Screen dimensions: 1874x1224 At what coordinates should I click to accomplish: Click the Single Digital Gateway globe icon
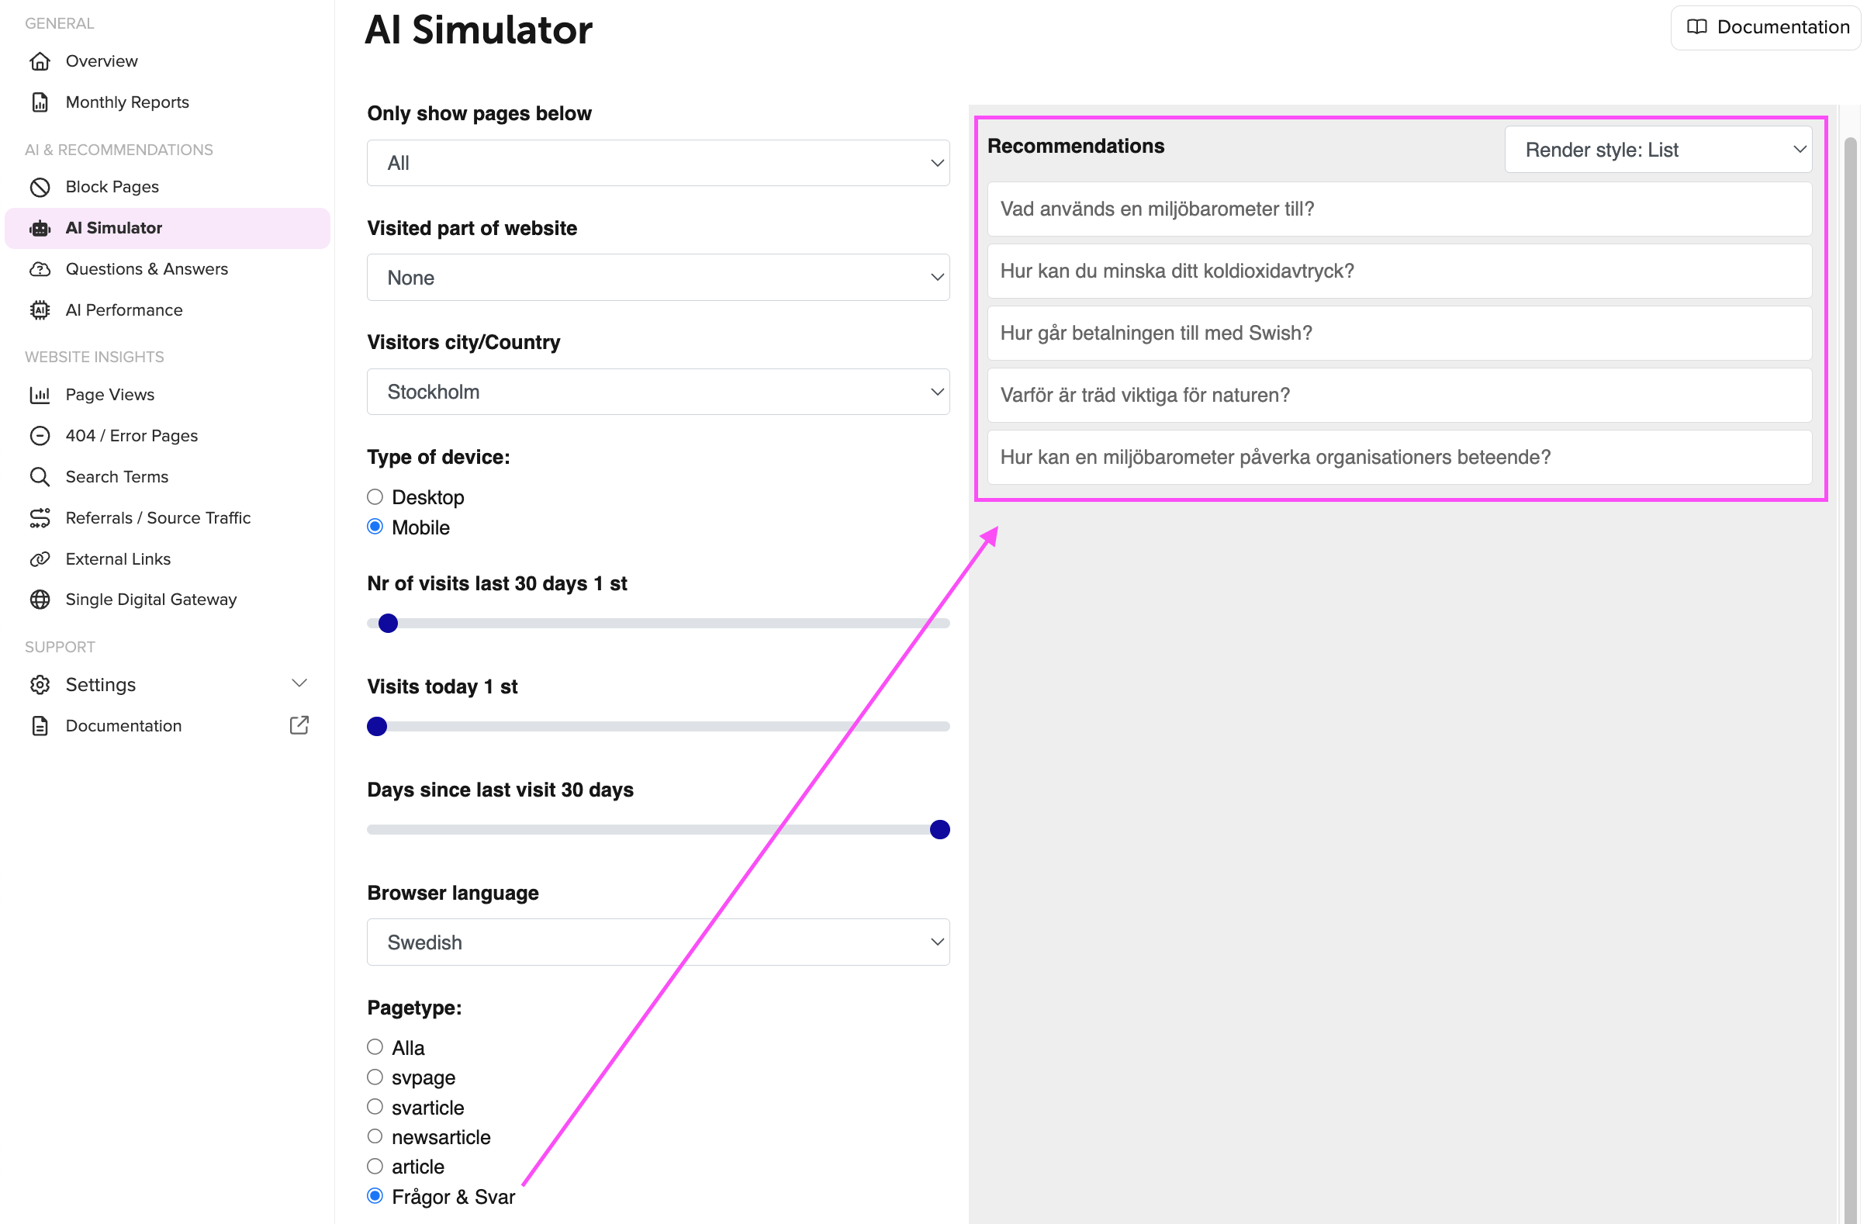pyautogui.click(x=40, y=600)
